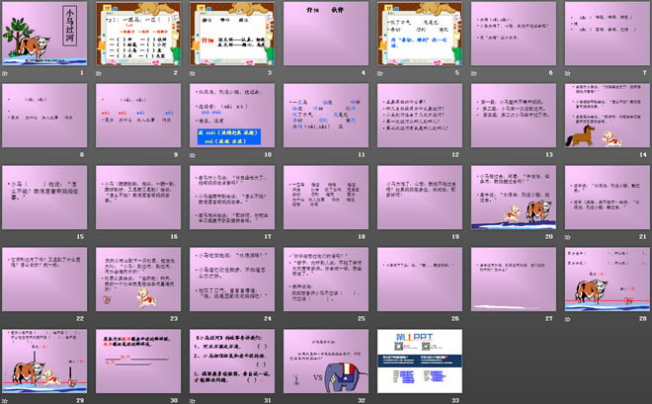This screenshot has height=404, width=652.
Task: Select slide 8 thumbnail
Action: click(x=44, y=116)
